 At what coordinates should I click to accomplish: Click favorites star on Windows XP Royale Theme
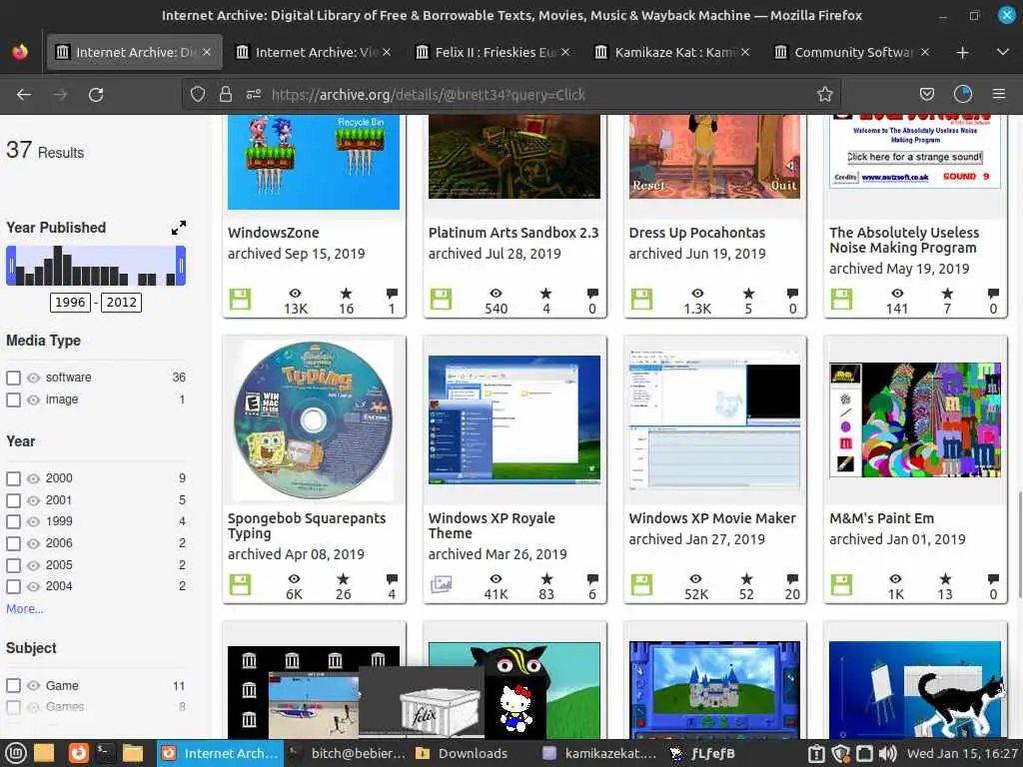546,578
